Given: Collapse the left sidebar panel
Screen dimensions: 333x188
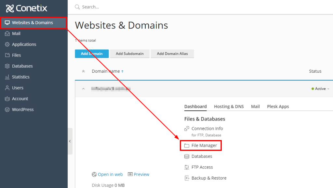Looking at the screenshot, I should click(x=70, y=141).
